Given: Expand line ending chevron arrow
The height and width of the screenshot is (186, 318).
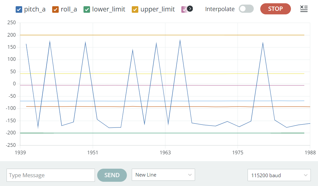Looking at the screenshot, I should pyautogui.click(x=190, y=175).
